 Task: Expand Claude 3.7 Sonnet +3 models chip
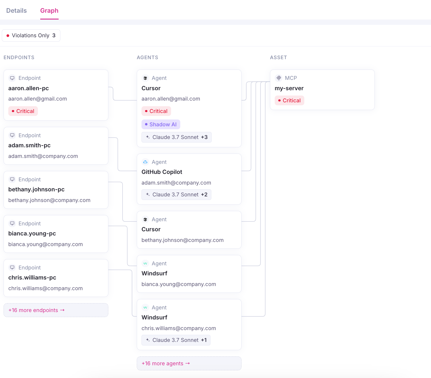coord(177,137)
